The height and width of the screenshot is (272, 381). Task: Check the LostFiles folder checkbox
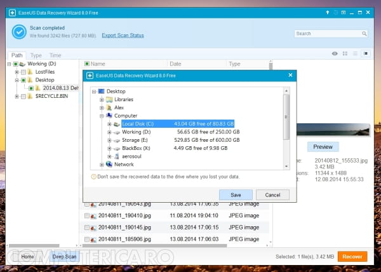(x=23, y=72)
